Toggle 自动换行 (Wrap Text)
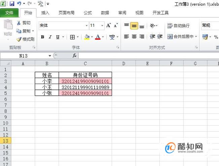This screenshot has height=166, width=219. pos(178,26)
